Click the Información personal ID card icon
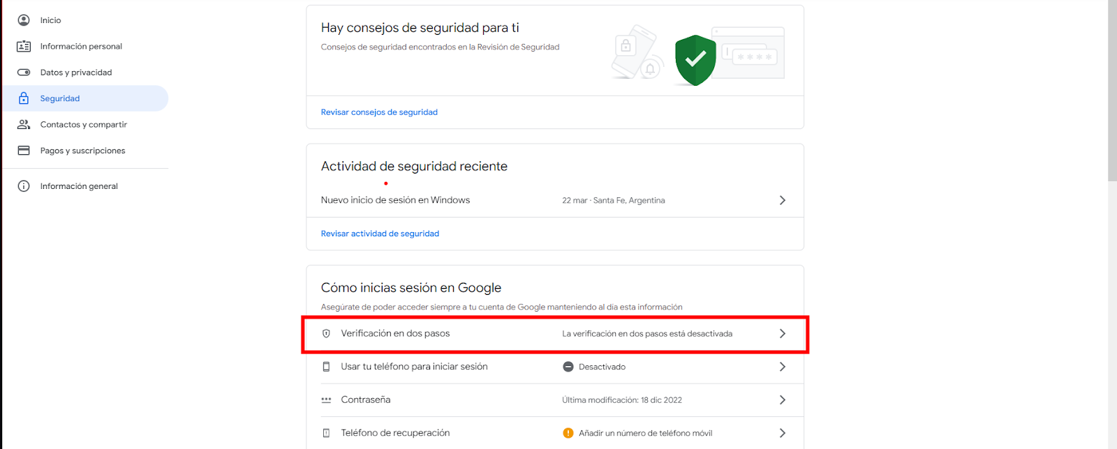Image resolution: width=1117 pixels, height=449 pixels. (x=24, y=46)
